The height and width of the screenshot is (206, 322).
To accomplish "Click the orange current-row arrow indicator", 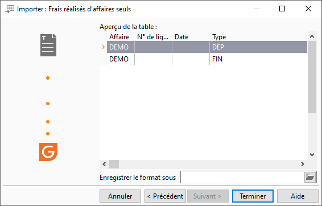I will point(104,47).
